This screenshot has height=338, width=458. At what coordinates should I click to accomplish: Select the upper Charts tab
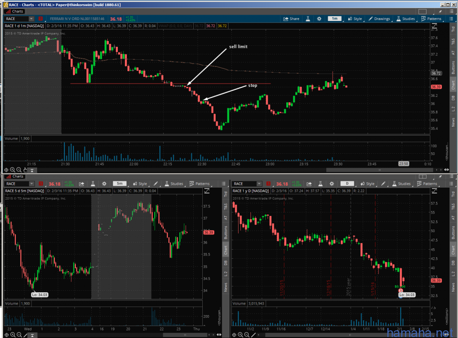point(15,11)
